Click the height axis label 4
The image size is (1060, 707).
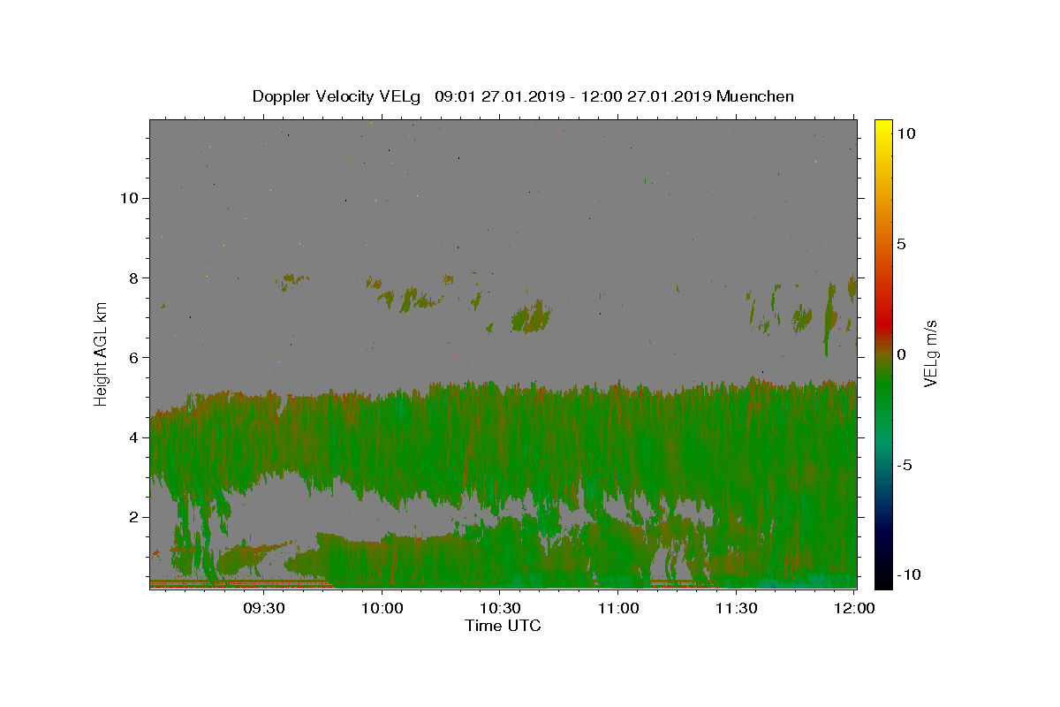(132, 437)
